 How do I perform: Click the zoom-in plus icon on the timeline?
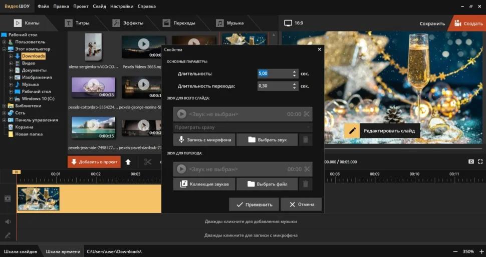(480, 251)
